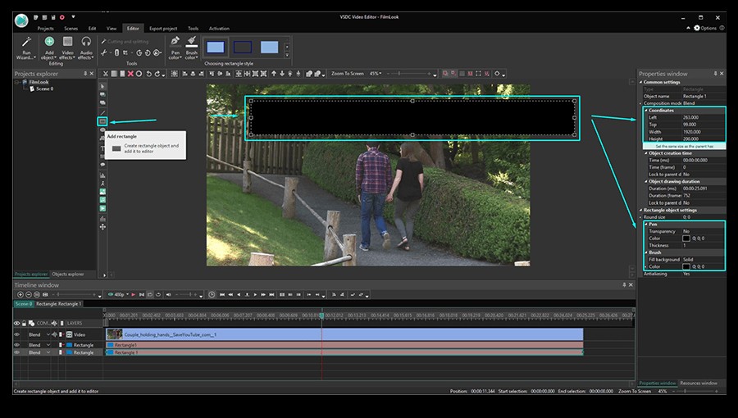Pin the Projects explorer panel
This screenshot has width=738, height=418.
(85, 73)
